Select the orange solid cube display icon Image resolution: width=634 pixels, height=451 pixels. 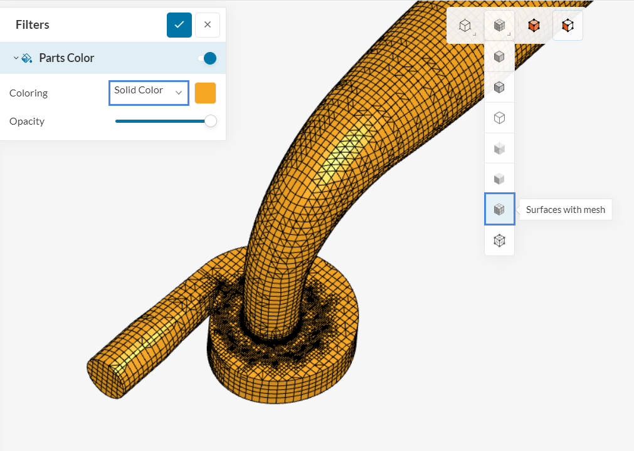pos(534,25)
